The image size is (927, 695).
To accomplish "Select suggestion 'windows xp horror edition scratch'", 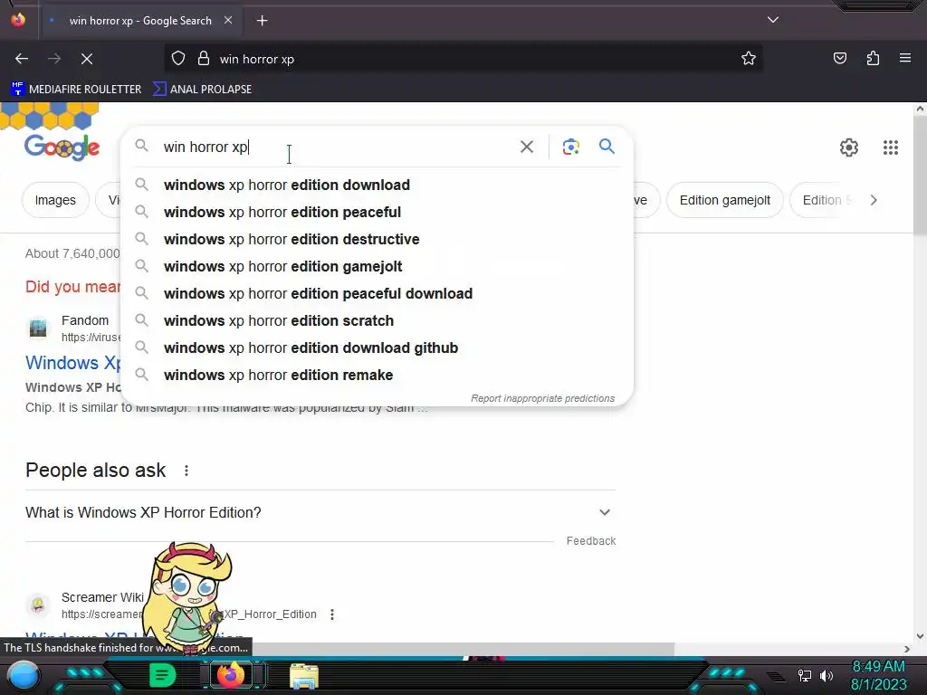I will pos(377,321).
